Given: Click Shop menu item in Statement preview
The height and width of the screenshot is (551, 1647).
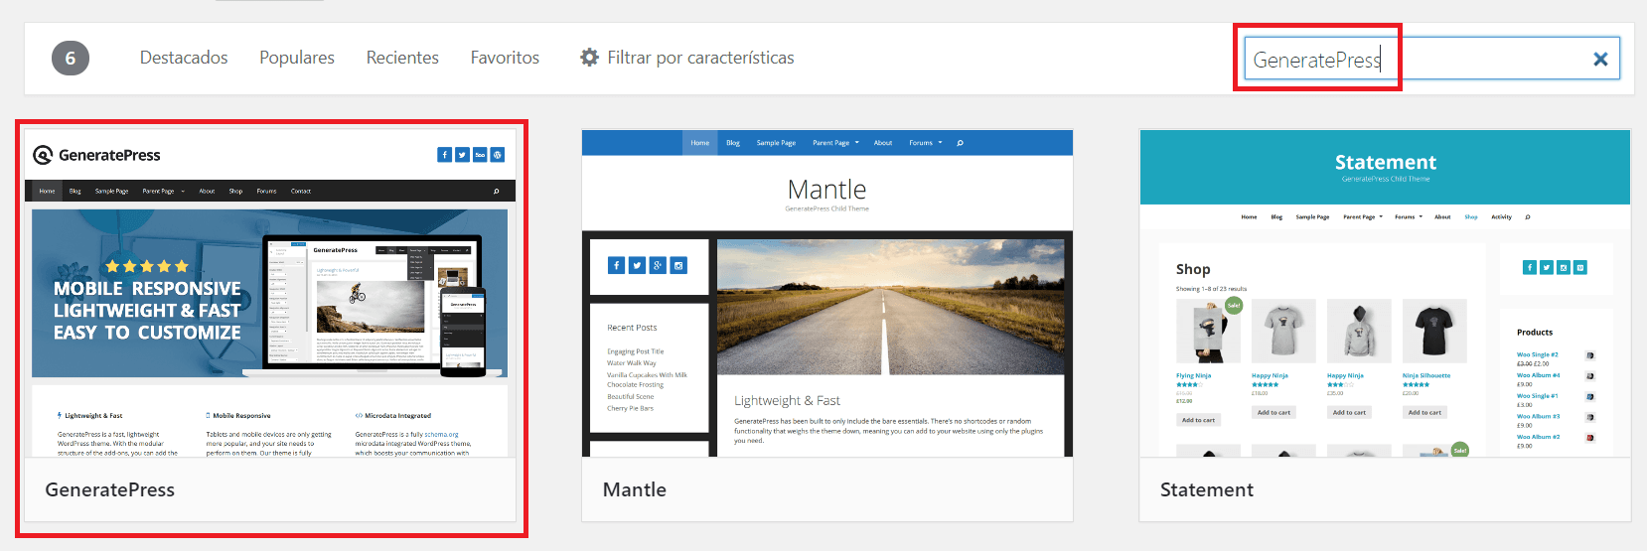Looking at the screenshot, I should [x=1471, y=216].
